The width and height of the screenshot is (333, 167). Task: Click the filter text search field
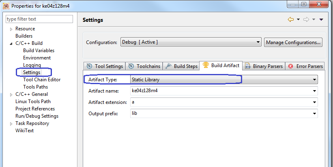click(x=39, y=19)
